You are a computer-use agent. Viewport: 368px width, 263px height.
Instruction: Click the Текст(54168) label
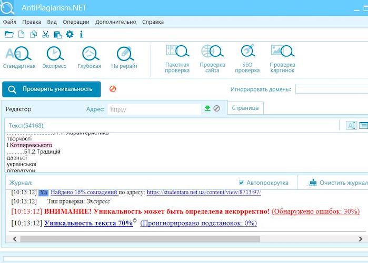pos(26,126)
